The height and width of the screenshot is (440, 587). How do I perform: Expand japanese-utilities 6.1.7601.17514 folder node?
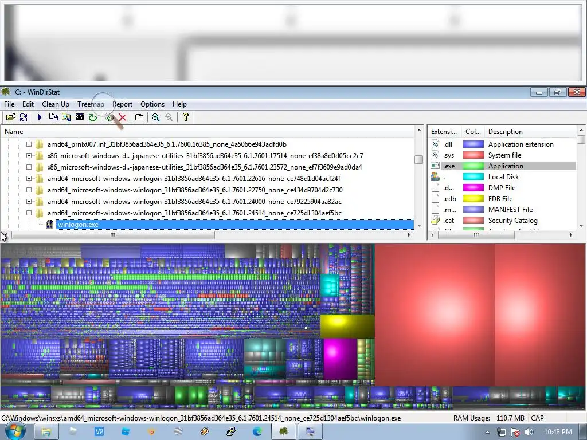[29, 156]
